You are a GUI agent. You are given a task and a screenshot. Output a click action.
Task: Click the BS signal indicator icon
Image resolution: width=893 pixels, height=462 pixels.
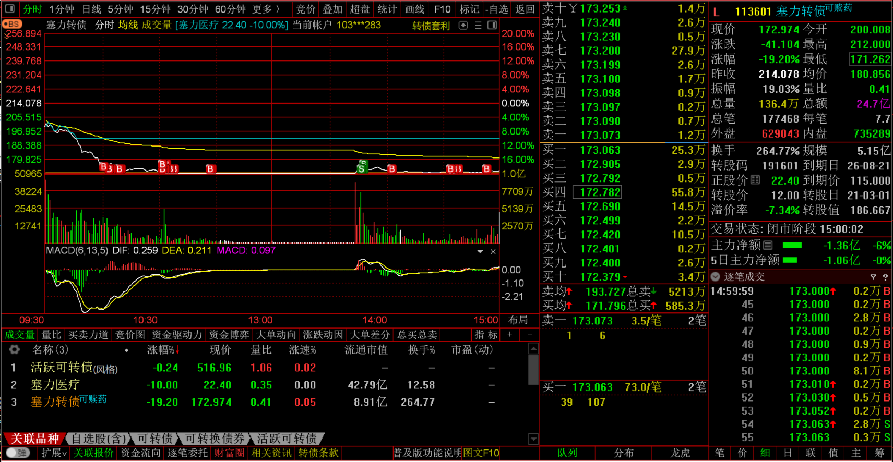click(12, 25)
